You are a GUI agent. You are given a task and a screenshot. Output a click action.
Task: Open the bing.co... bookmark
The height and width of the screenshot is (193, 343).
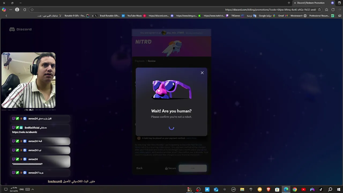coord(188,16)
